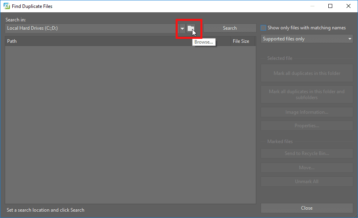358x218 pixels.
Task: Open the Search in location dropdown arrow
Action: (x=182, y=28)
